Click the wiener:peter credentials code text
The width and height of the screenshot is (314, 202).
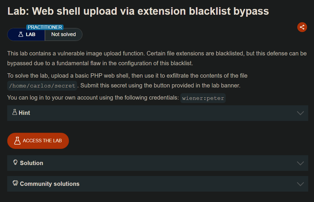pos(203,98)
